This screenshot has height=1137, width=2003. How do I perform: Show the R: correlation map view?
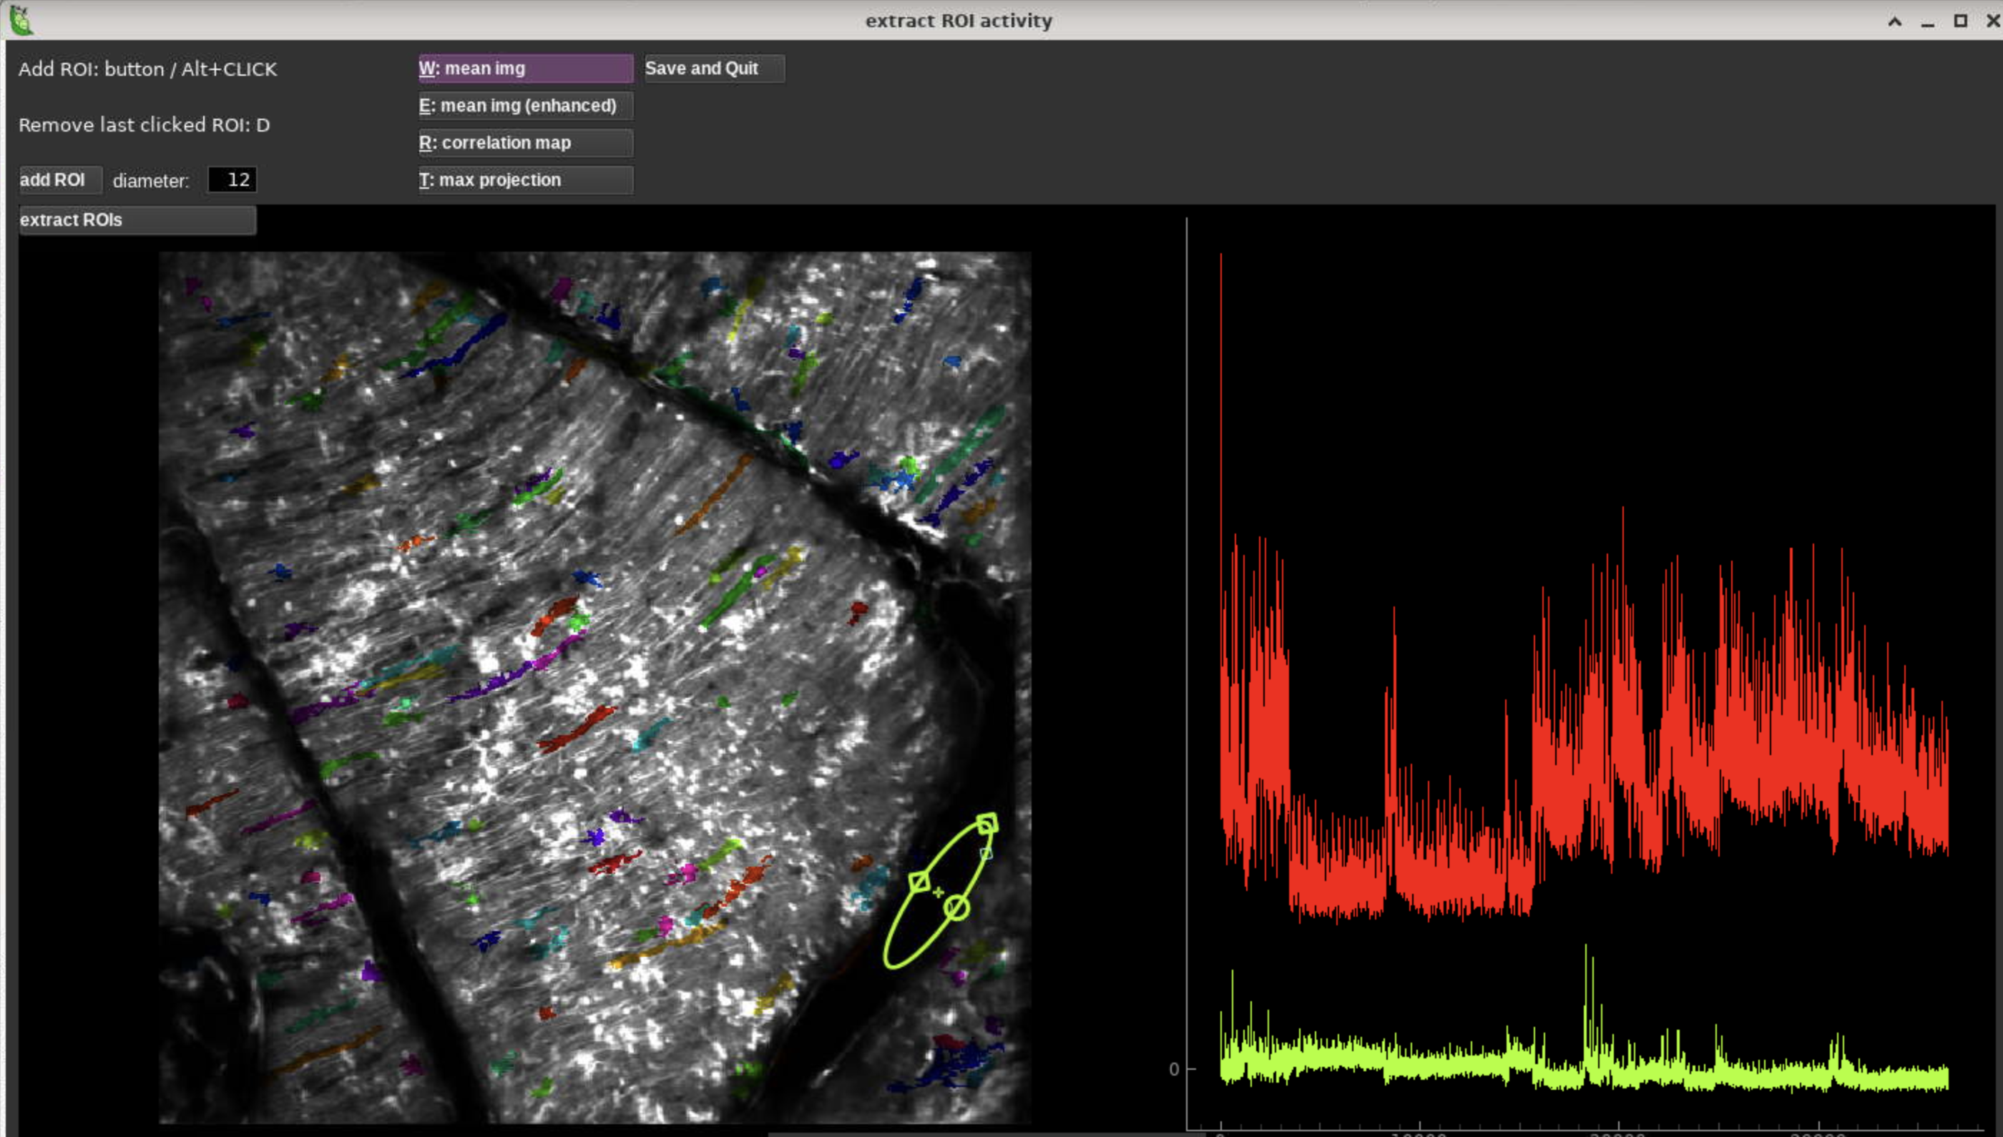526,143
